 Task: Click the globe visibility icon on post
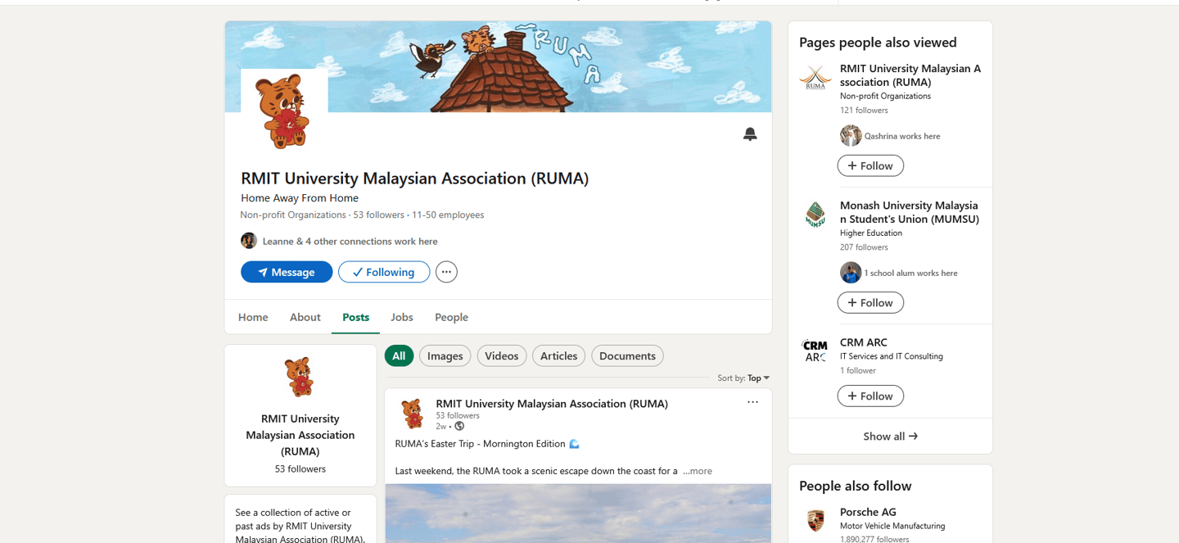pyautogui.click(x=459, y=426)
